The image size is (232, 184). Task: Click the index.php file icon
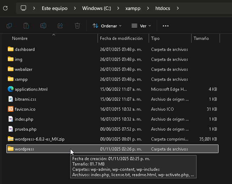coord(11,119)
